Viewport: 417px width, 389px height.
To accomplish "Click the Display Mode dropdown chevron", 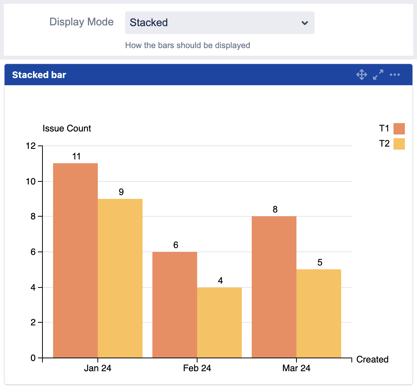I will coord(305,23).
